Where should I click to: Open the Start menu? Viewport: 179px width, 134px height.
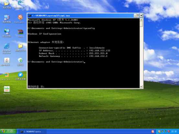8,131
